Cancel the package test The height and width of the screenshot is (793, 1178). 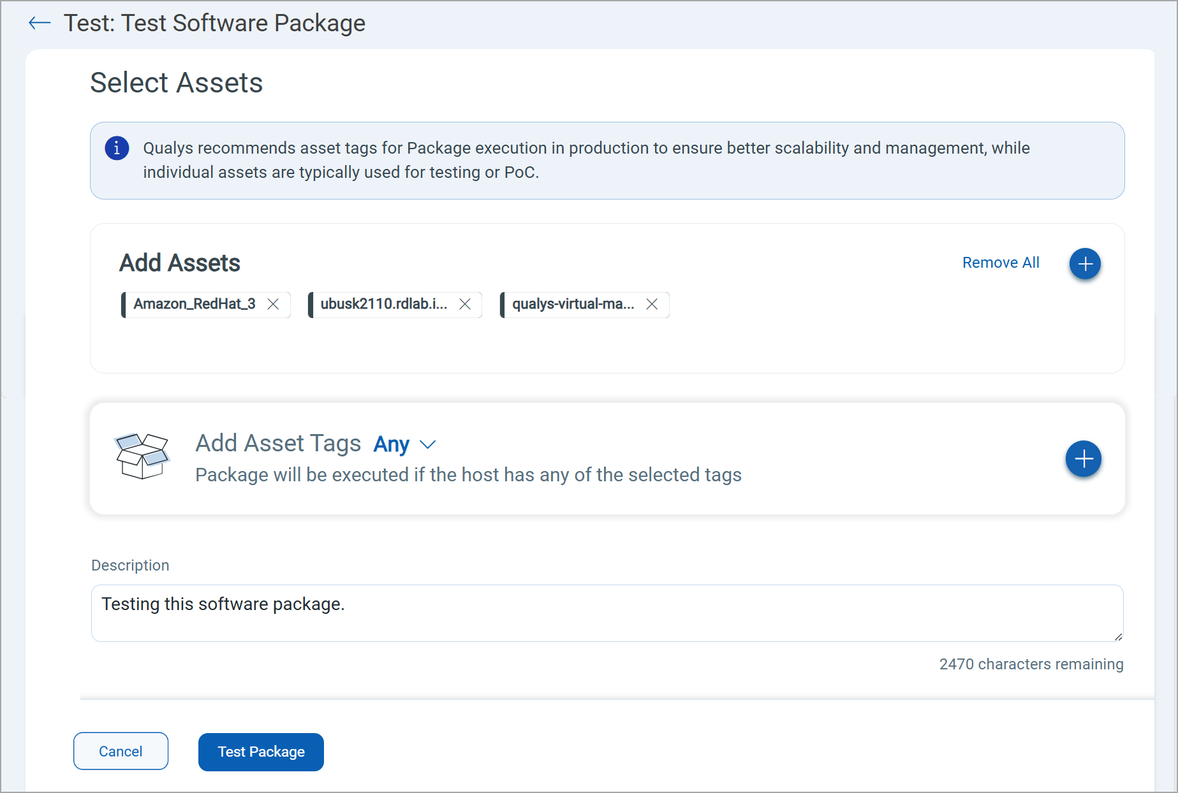click(121, 752)
